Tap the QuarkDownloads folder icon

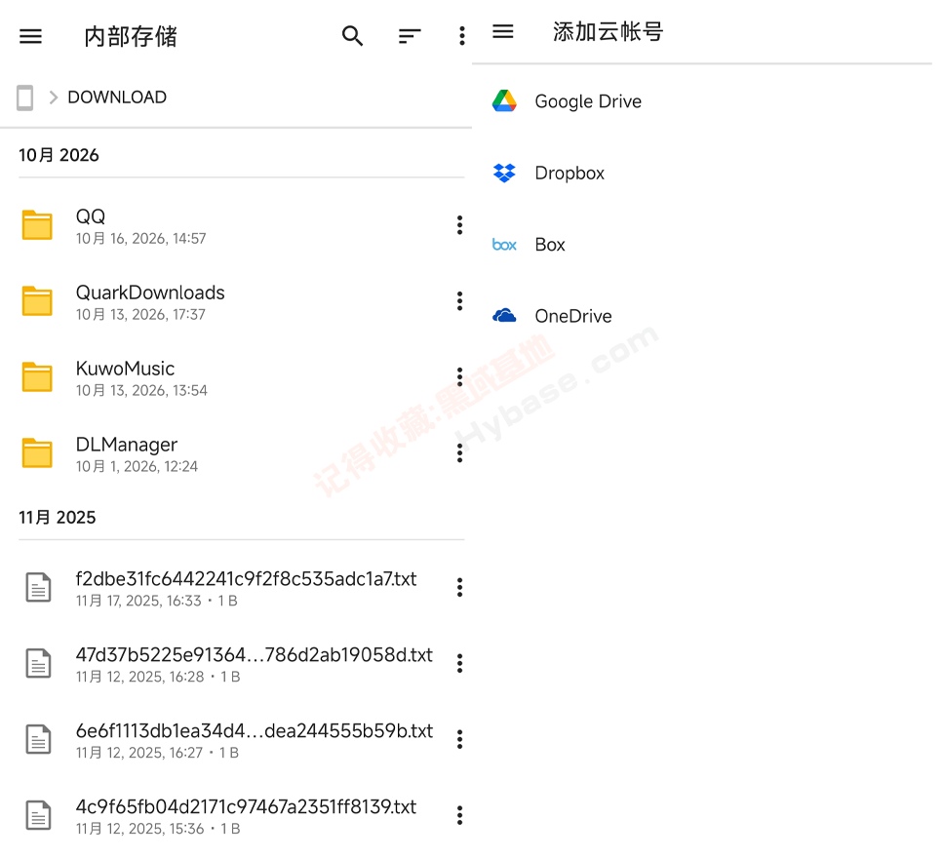click(x=37, y=301)
